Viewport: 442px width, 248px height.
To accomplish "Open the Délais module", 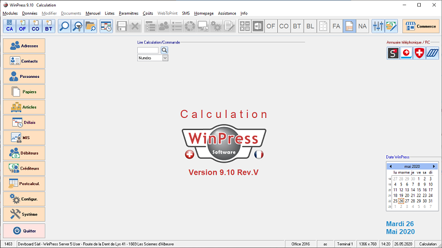I will coord(24,123).
